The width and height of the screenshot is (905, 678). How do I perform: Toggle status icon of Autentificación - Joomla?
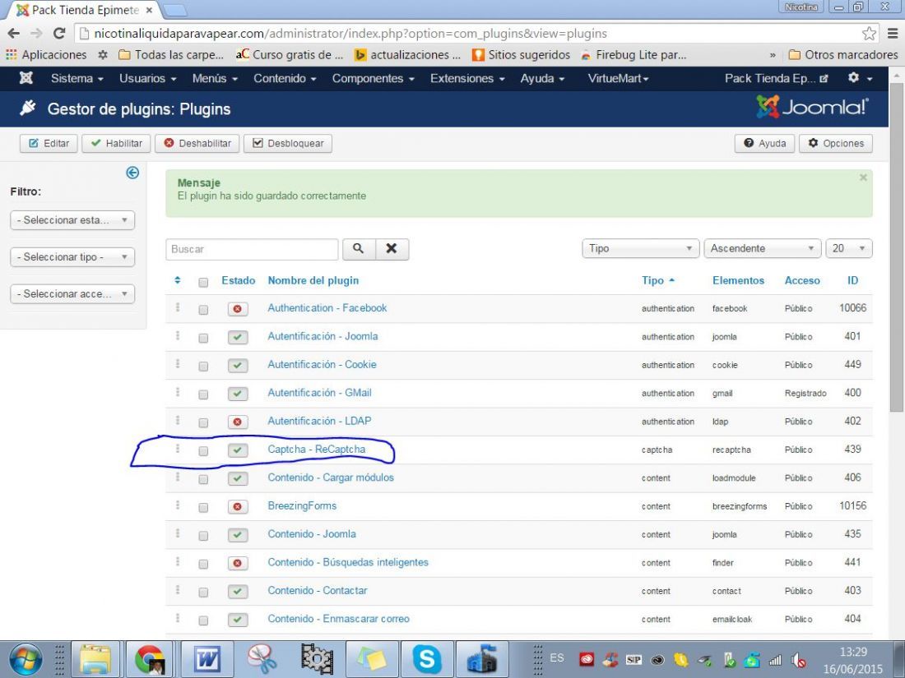pyautogui.click(x=237, y=337)
